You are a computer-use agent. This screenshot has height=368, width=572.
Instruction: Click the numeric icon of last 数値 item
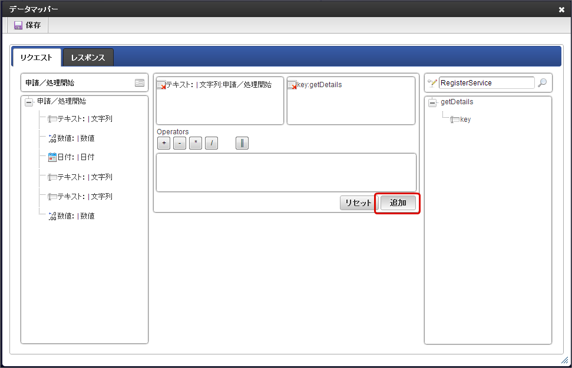(x=52, y=216)
